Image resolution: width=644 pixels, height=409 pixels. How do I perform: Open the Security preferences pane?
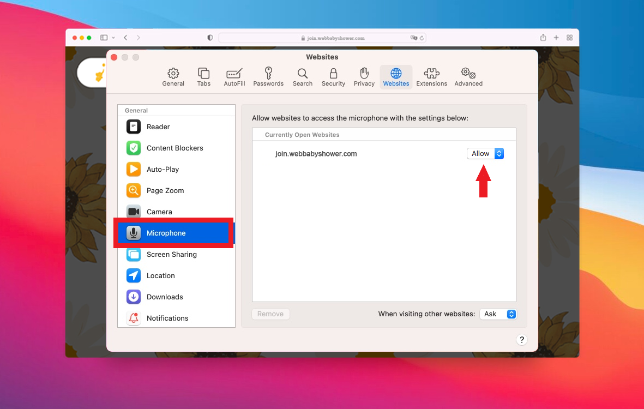[333, 77]
